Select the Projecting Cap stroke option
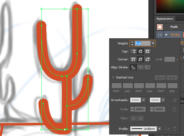The image size is (184, 136). point(148,51)
